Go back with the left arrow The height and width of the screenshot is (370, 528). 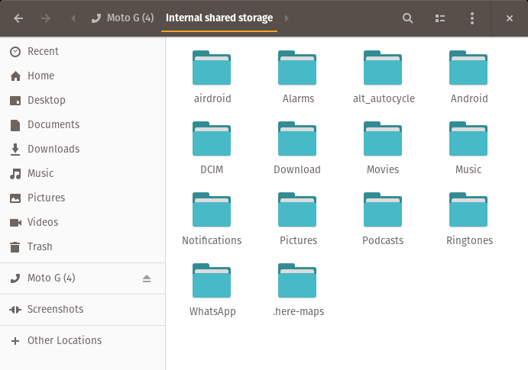(18, 18)
